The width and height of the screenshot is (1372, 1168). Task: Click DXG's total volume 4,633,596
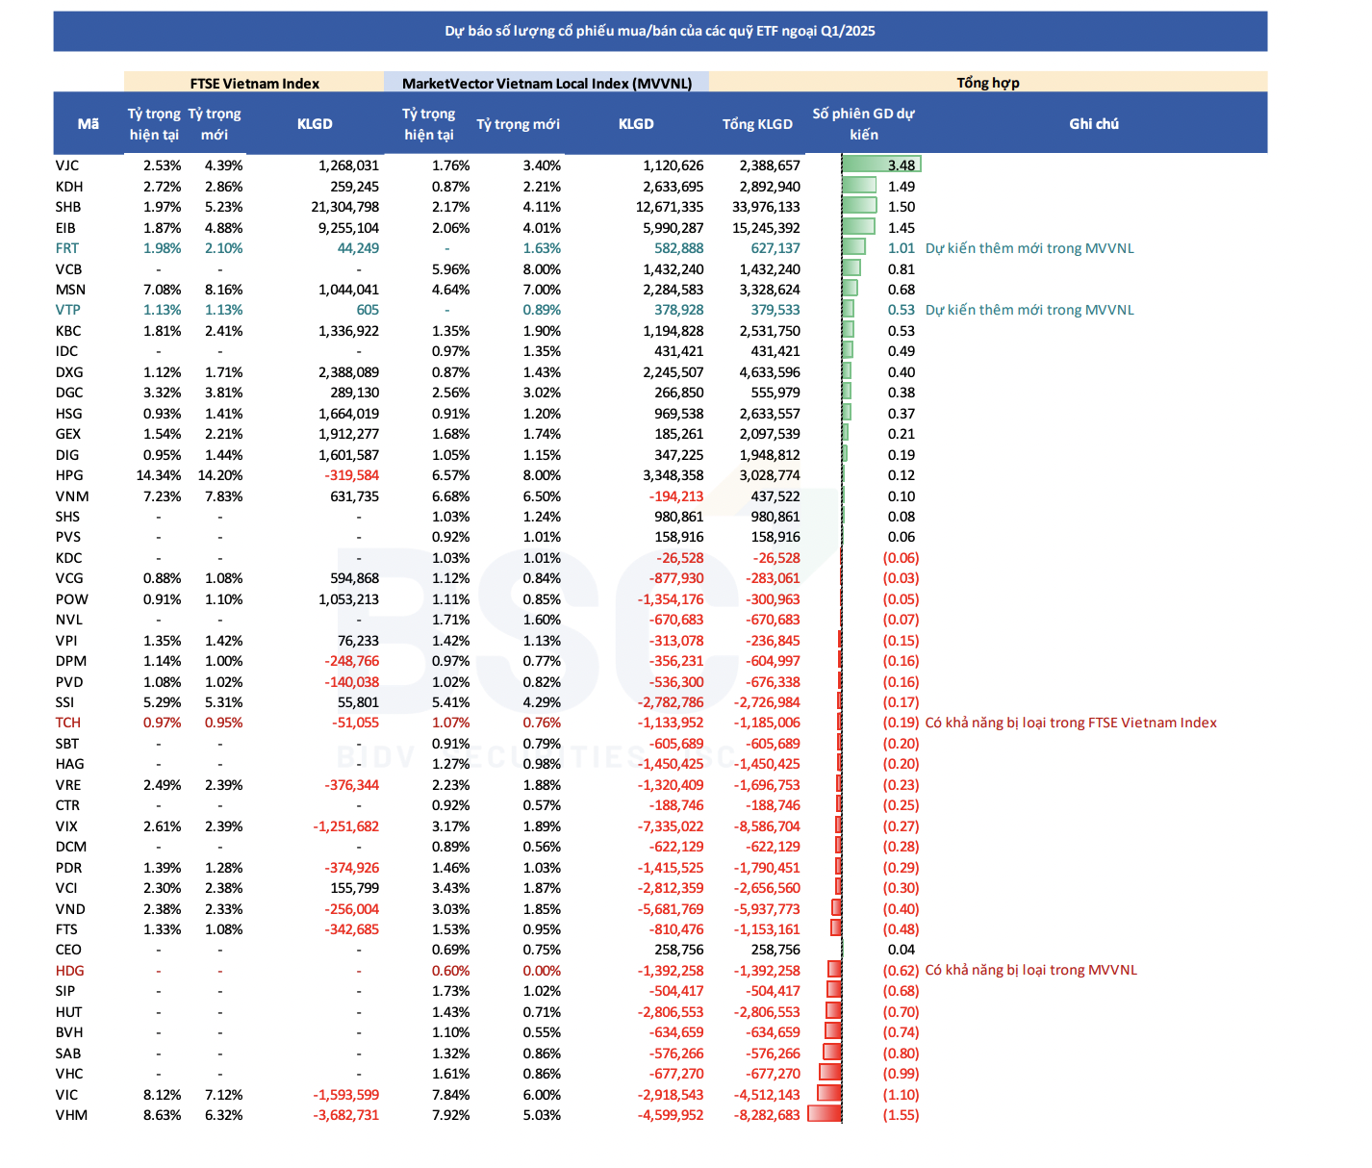click(771, 372)
